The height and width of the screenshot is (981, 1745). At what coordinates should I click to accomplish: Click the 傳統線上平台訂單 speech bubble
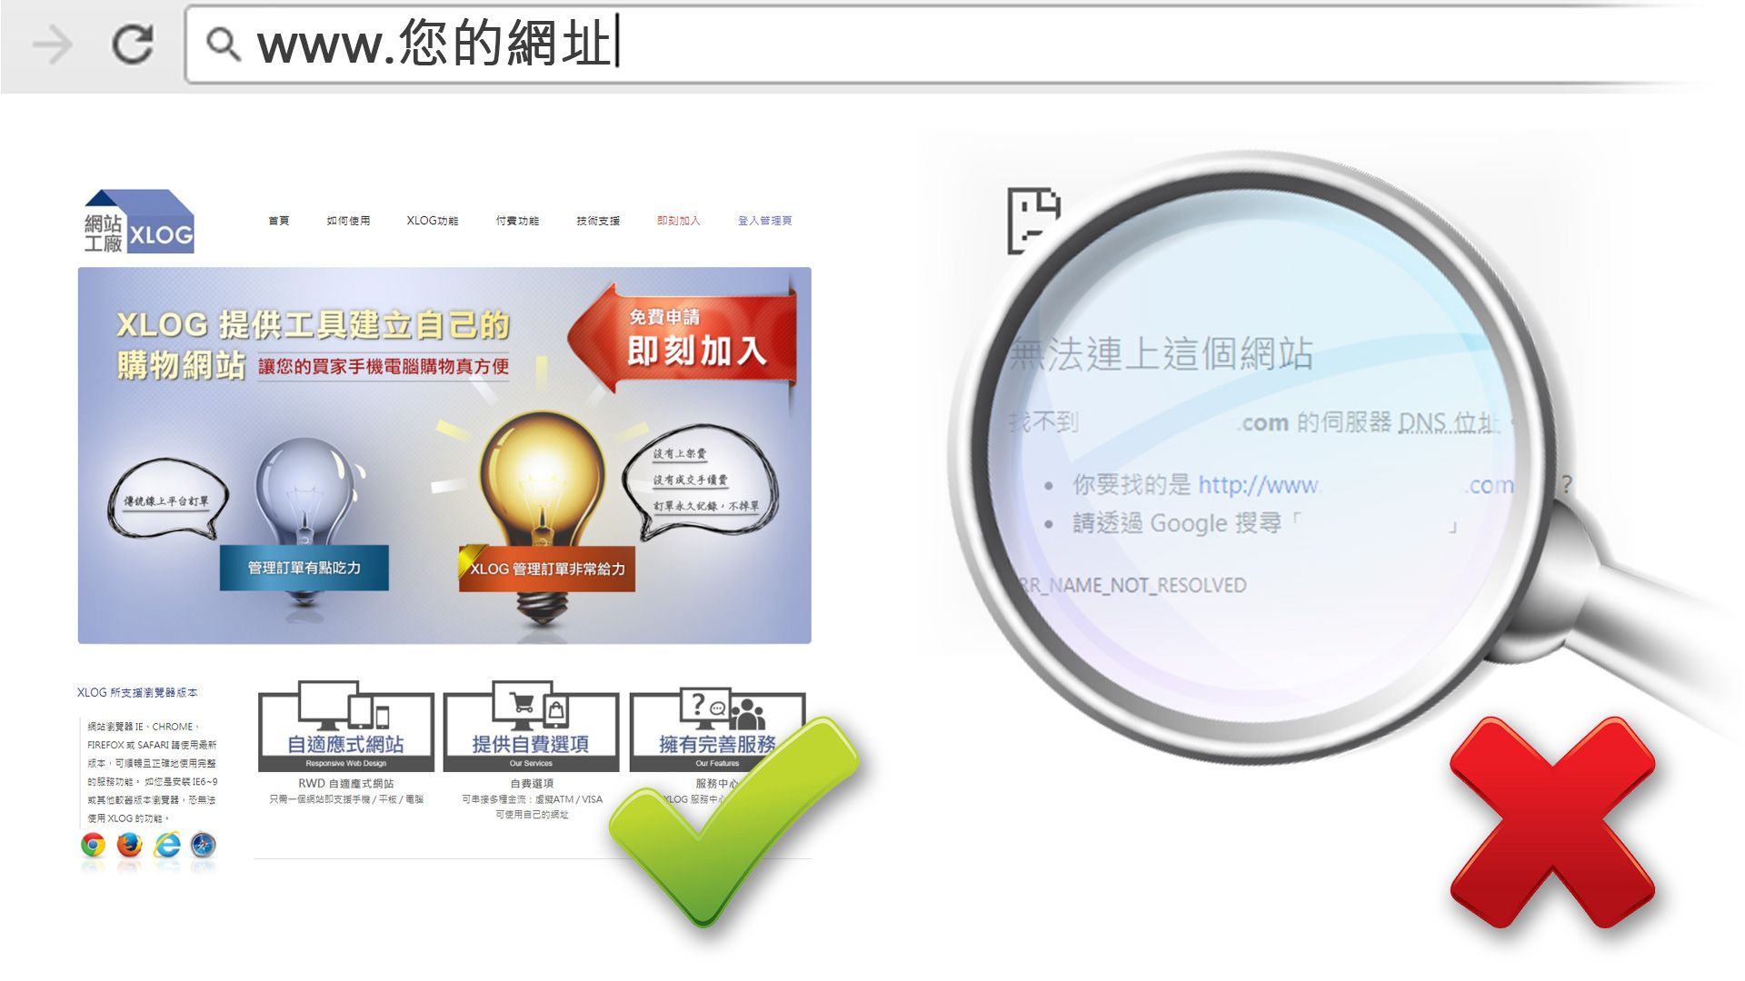pyautogui.click(x=167, y=500)
